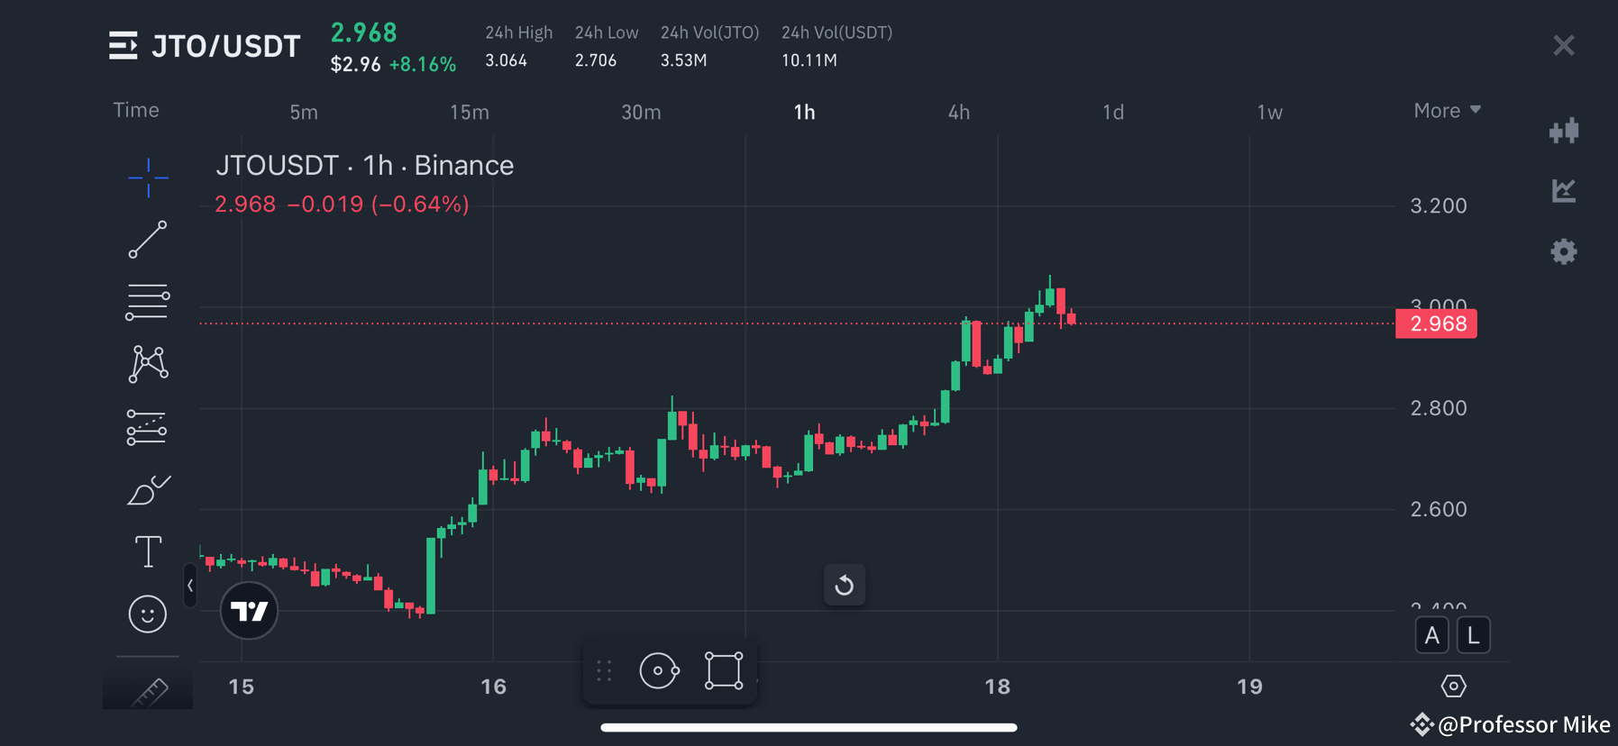Open chart style settings via gear icon
Image resolution: width=1618 pixels, height=746 pixels.
[1563, 251]
